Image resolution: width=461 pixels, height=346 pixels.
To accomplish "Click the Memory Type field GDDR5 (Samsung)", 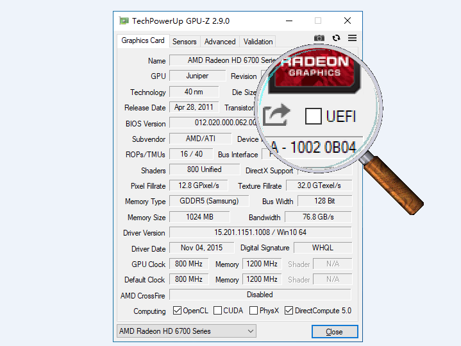I will (x=209, y=201).
